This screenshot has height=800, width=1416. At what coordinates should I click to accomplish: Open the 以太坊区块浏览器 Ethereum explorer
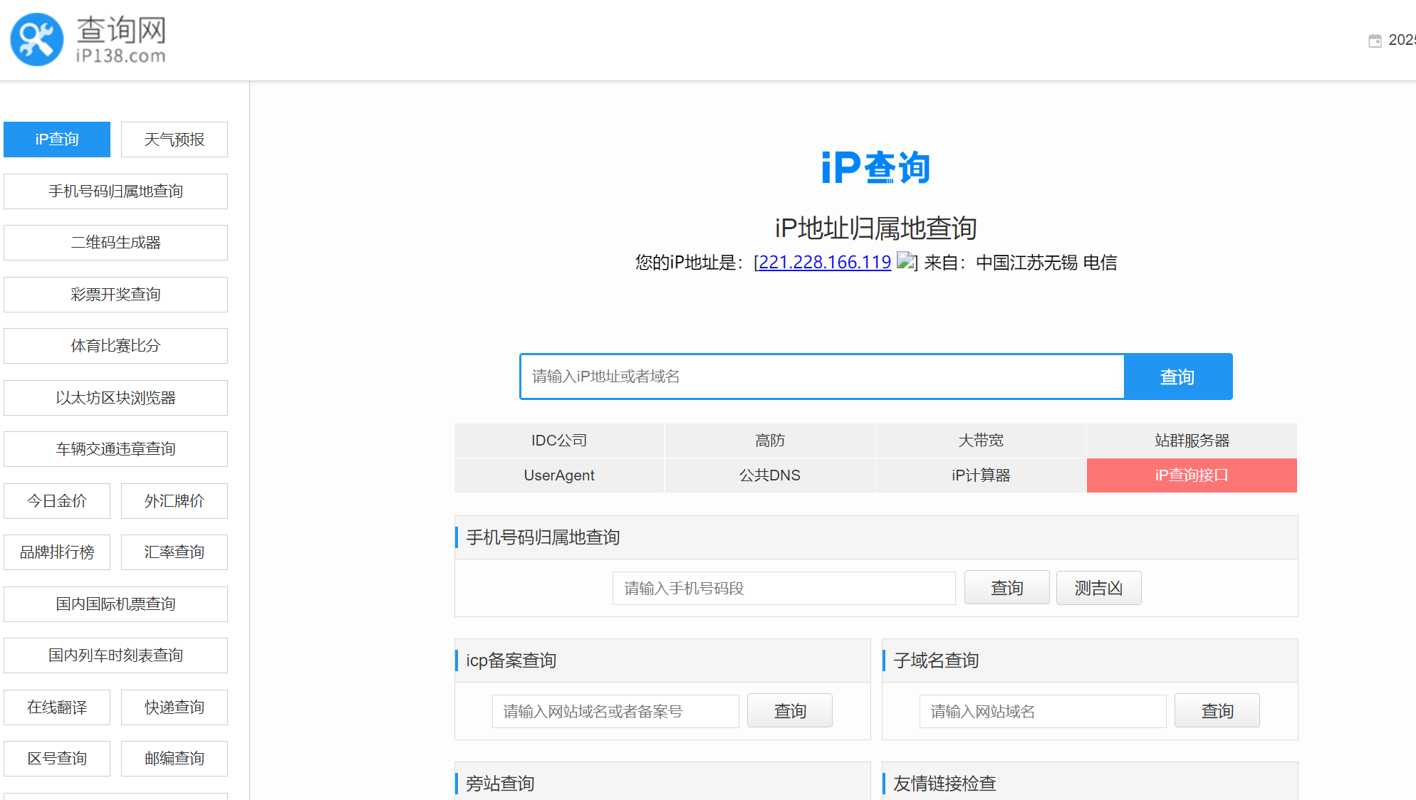click(x=115, y=397)
